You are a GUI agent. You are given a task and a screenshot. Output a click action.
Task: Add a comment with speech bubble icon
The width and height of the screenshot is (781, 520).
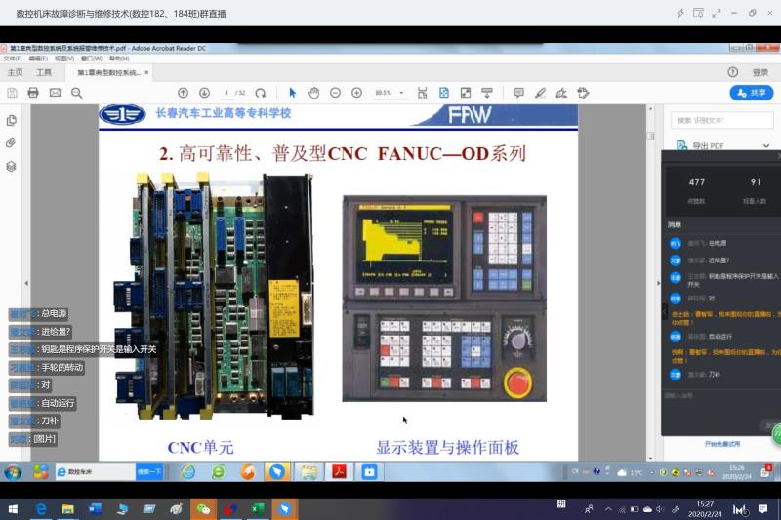tap(518, 93)
